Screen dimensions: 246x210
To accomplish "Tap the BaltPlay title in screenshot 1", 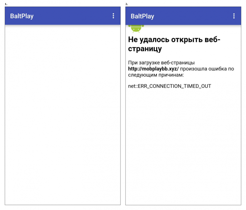I will click(22, 16).
